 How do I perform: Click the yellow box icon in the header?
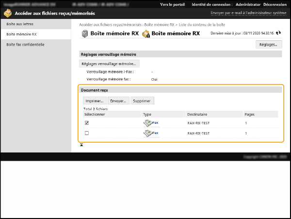pyautogui.click(x=8, y=14)
